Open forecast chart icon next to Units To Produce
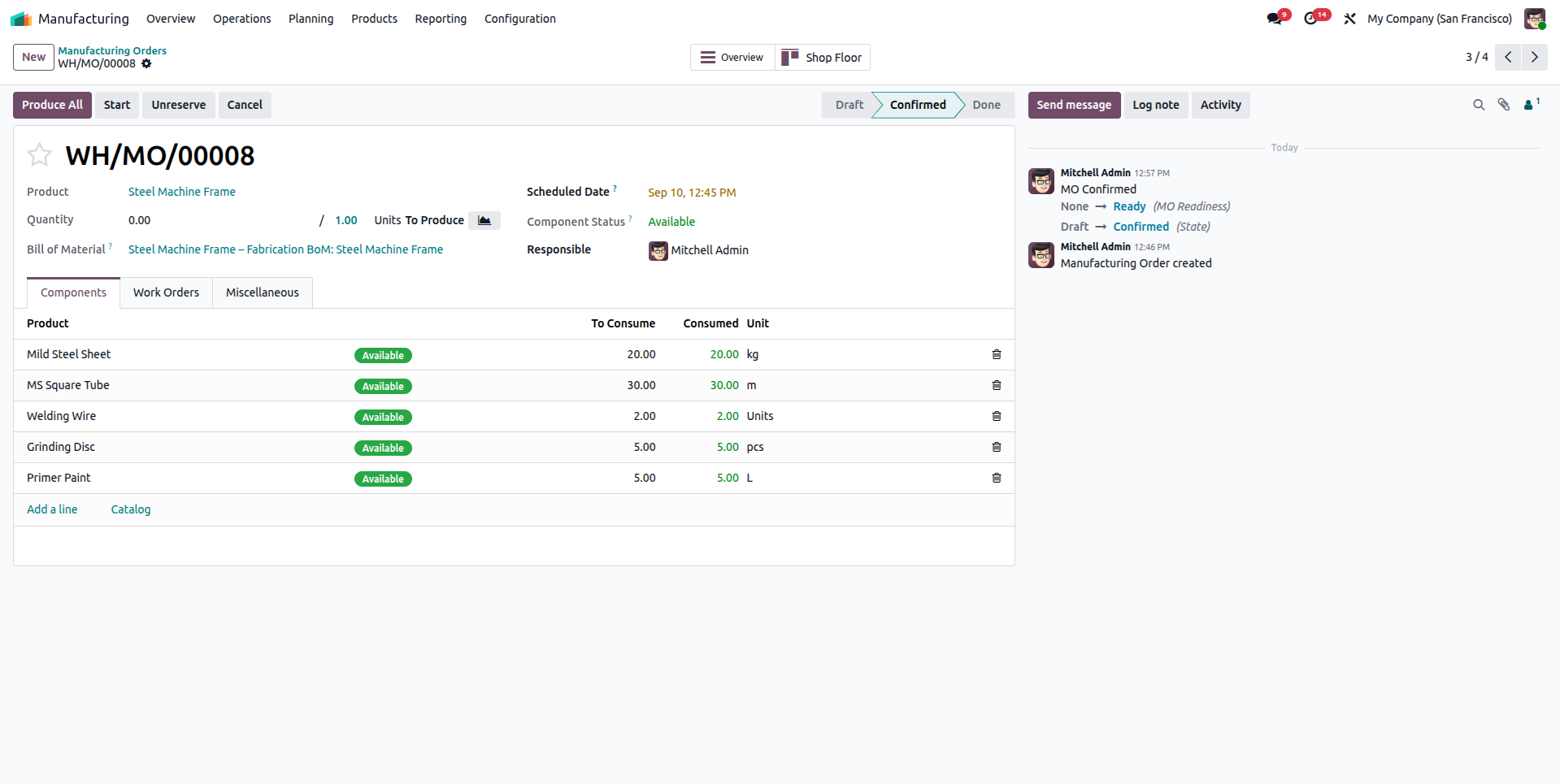The width and height of the screenshot is (1560, 784). click(485, 220)
